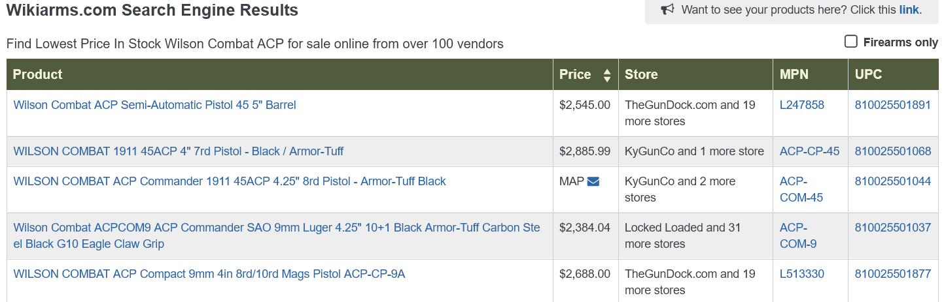This screenshot has height=302, width=944.
Task: Open WILSON COMBAT 1911 45ACP 4" listing
Action: coord(178,151)
